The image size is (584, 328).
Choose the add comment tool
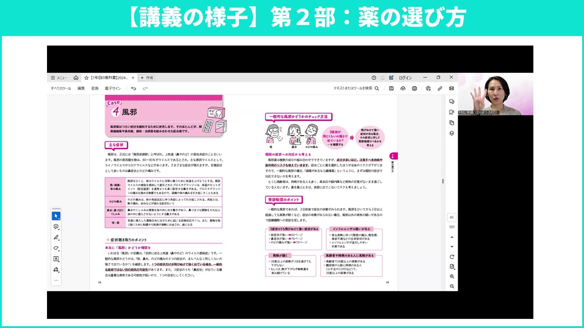56,226
